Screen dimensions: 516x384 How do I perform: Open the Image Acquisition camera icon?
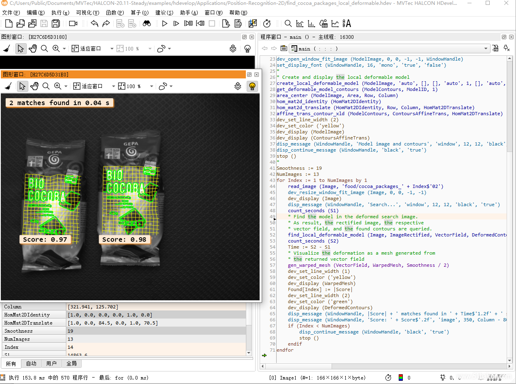click(73, 23)
